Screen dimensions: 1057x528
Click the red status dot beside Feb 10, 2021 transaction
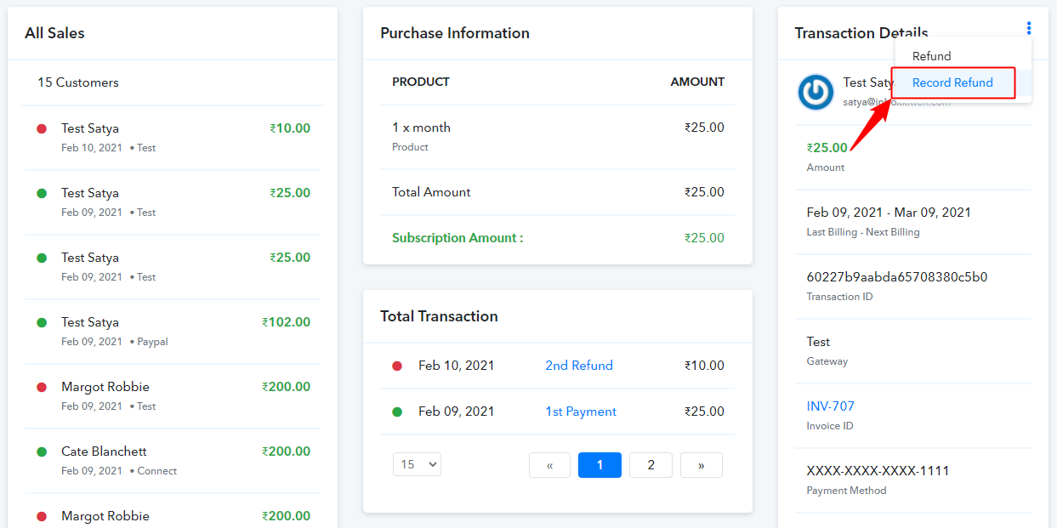[x=397, y=366]
